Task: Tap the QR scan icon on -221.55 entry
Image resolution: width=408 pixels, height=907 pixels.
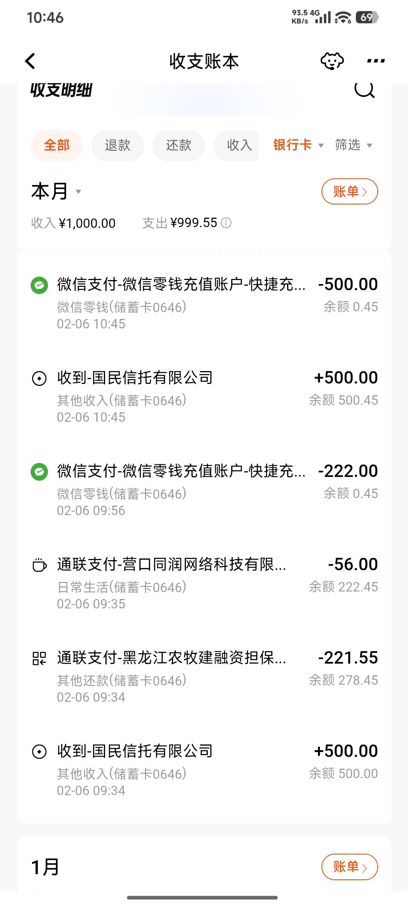Action: [39, 658]
